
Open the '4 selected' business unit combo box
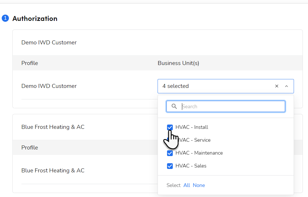click(215, 86)
